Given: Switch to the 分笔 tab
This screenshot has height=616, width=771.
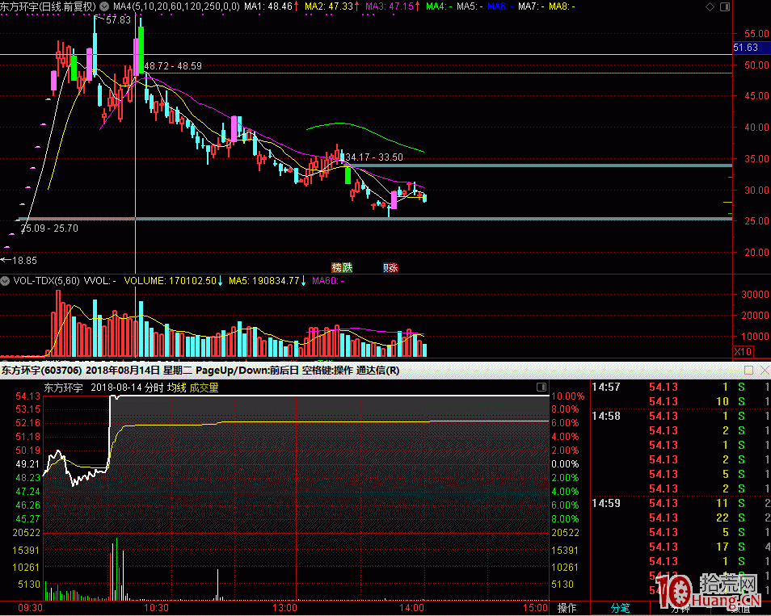Looking at the screenshot, I should pyautogui.click(x=620, y=608).
